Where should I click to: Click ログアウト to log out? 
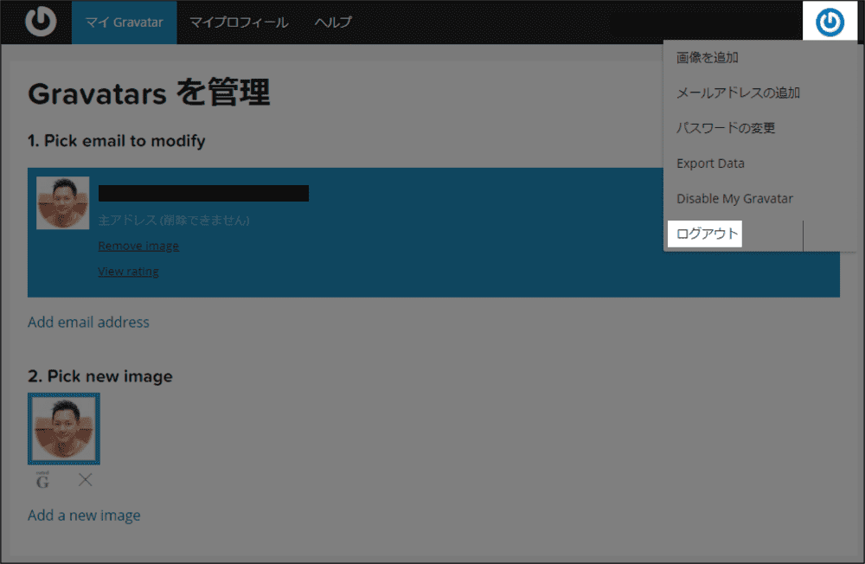coord(705,234)
